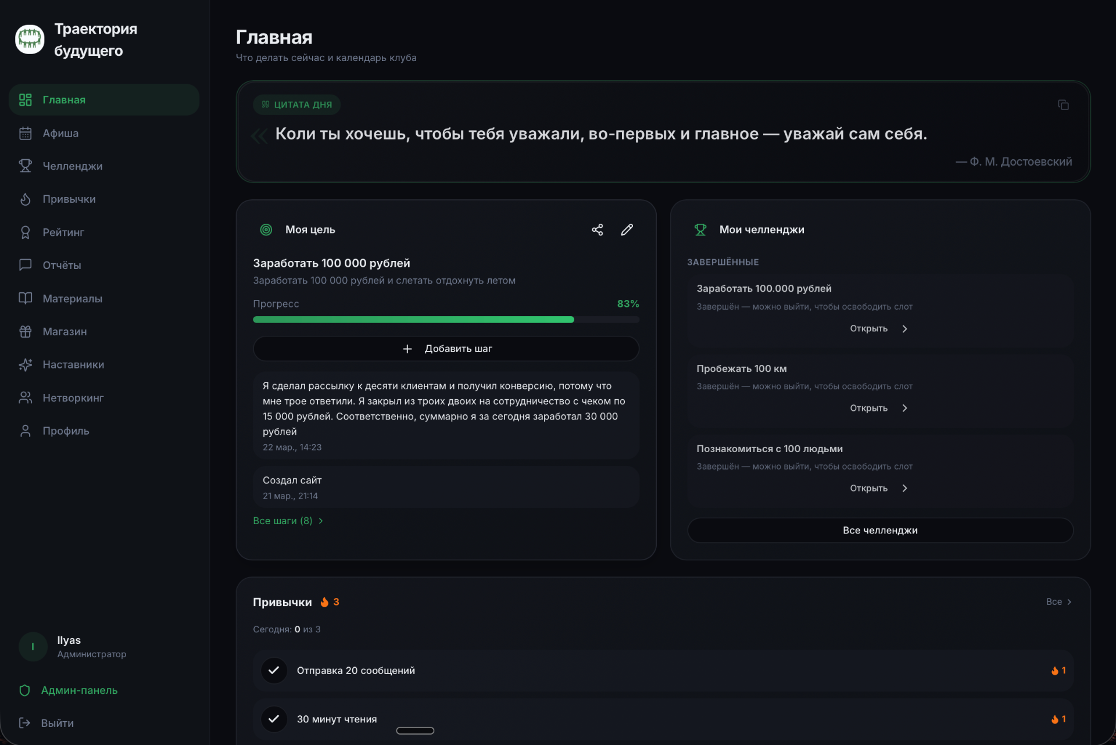
Task: Open the Пробежать 100 км challenge
Action: (879, 409)
